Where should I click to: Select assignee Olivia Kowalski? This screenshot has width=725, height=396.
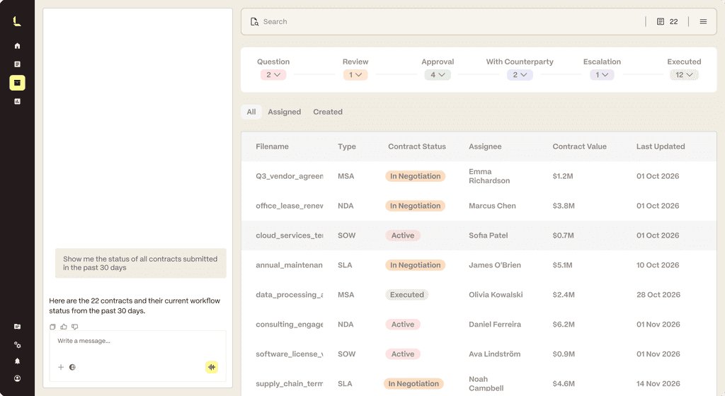[x=496, y=294]
